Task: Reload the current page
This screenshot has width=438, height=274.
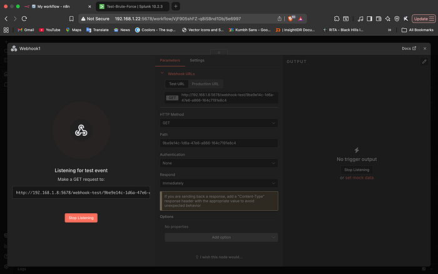Action: click(x=24, y=19)
